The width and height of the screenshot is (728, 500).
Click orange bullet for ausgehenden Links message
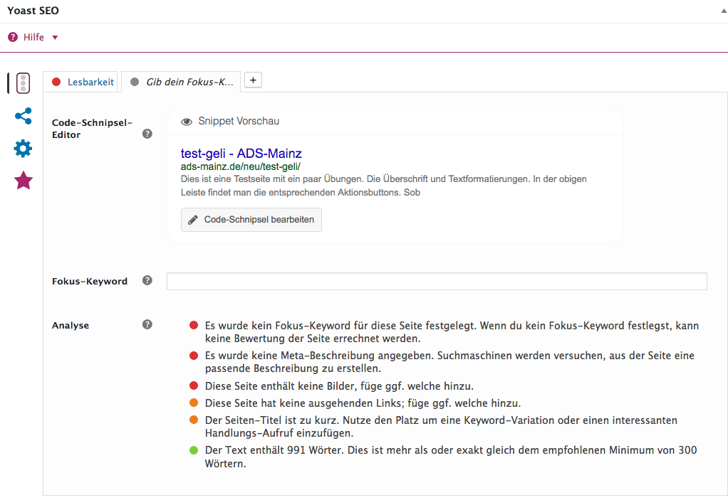click(x=194, y=403)
